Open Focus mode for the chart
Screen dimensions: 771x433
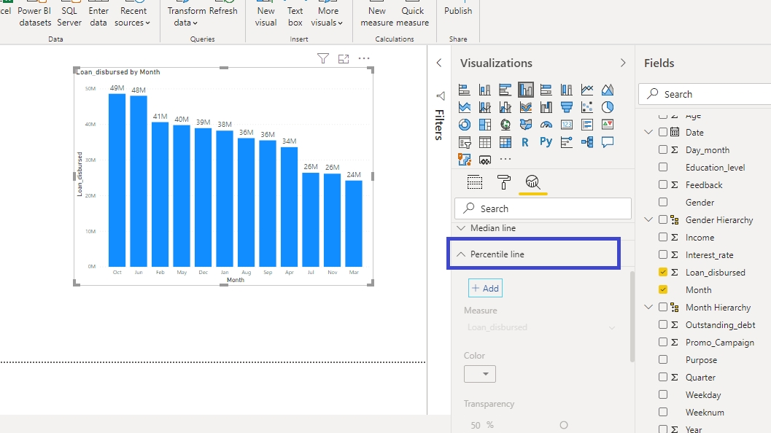(344, 58)
